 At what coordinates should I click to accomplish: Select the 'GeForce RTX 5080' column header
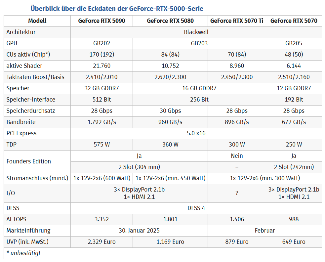[170, 21]
